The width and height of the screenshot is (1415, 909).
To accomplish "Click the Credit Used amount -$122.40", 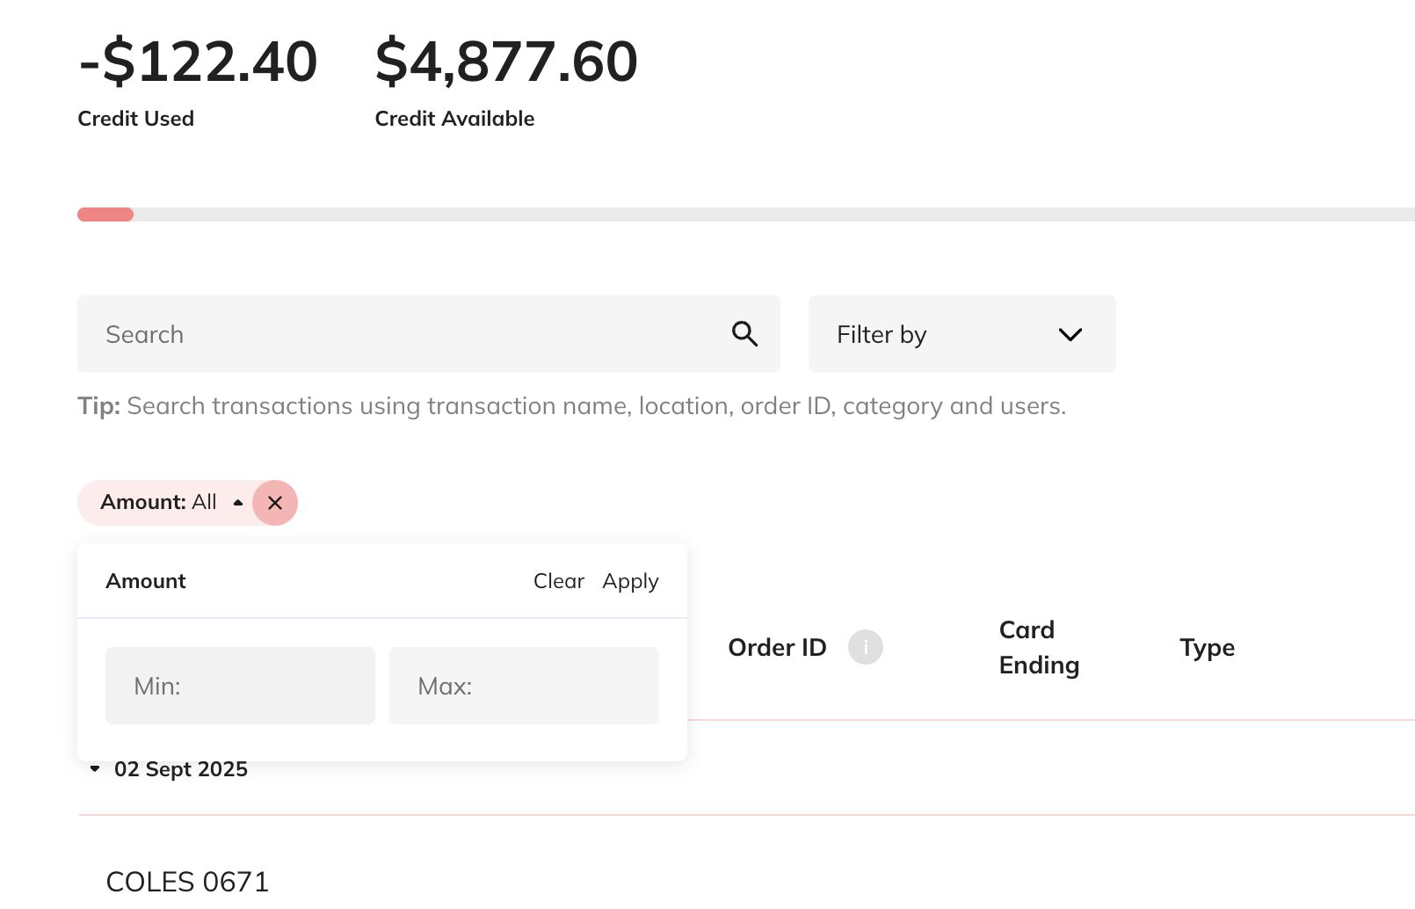I will pyautogui.click(x=198, y=62).
